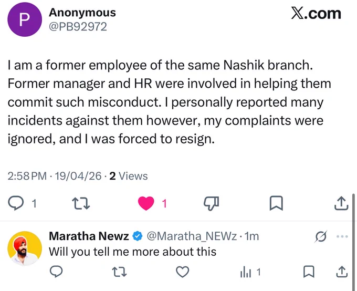The image size is (357, 291).
Task: Share the main post via upload icon
Action: (x=341, y=203)
